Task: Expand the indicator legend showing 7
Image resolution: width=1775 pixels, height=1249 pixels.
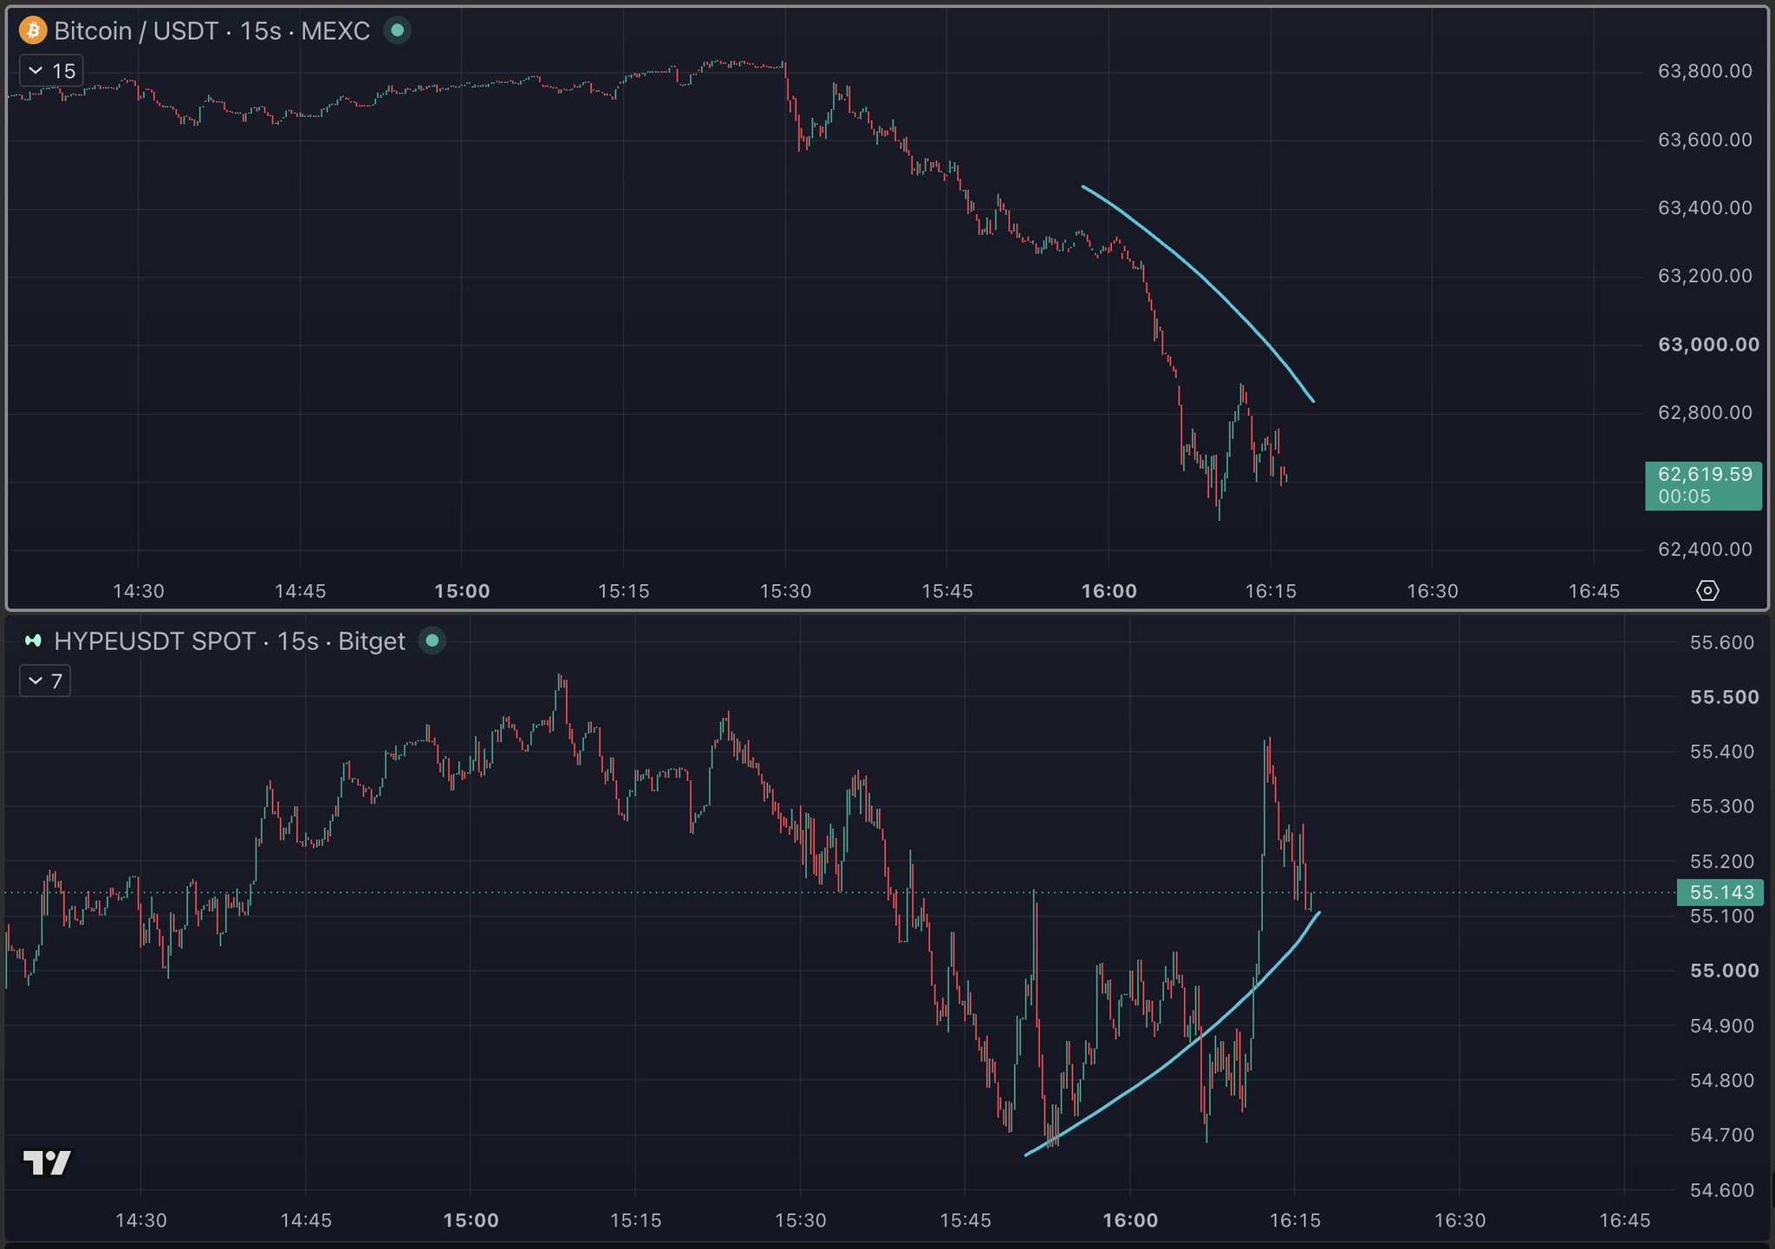Action: [45, 681]
